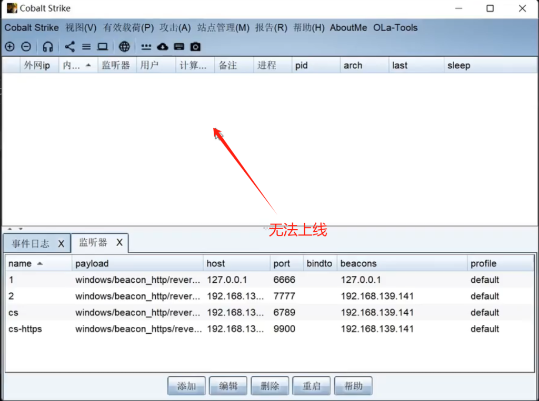Click port value 6666
Screen dimensions: 539x401
coord(284,280)
